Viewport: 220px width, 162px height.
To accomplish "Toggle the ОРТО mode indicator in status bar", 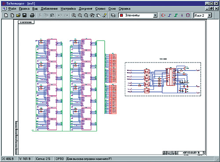I will pos(59,159).
